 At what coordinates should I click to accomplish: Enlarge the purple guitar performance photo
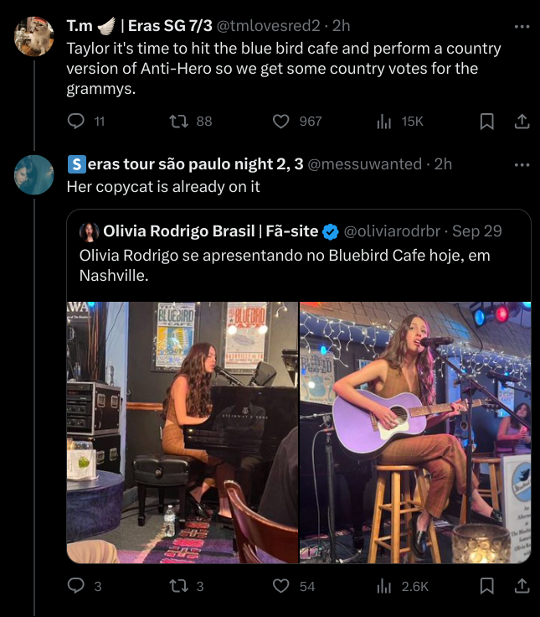(415, 432)
